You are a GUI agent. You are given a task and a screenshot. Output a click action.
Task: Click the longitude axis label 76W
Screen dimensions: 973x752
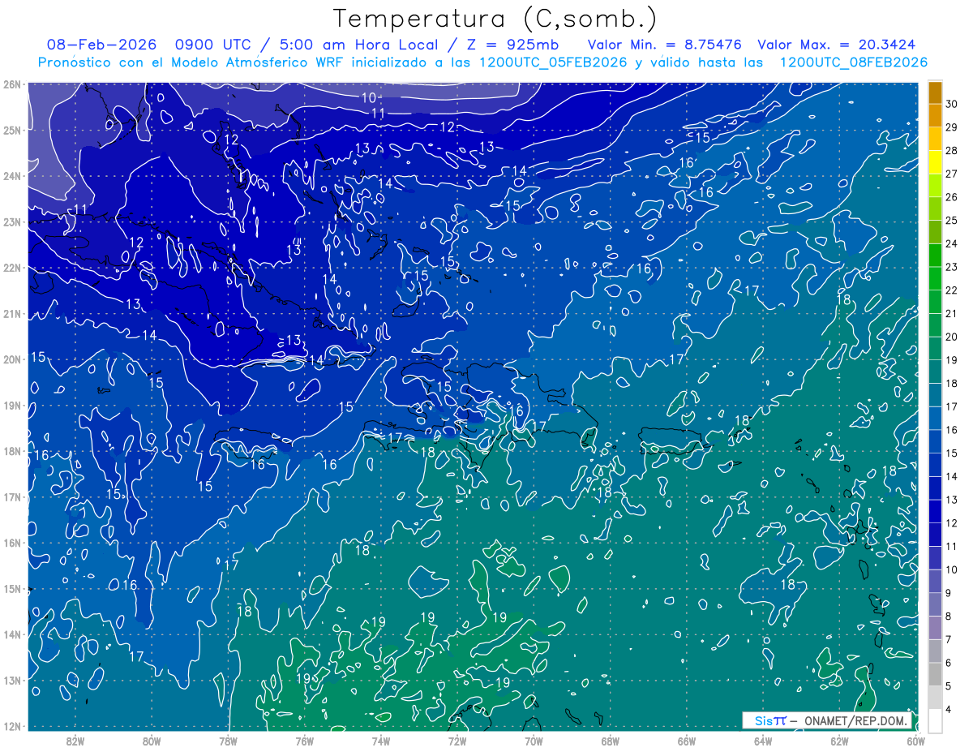[x=304, y=741]
